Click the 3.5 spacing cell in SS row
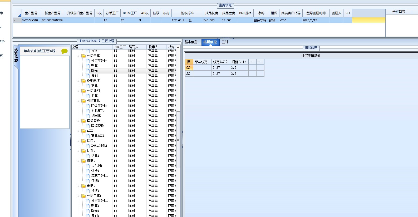418x217 pixels. point(239,74)
